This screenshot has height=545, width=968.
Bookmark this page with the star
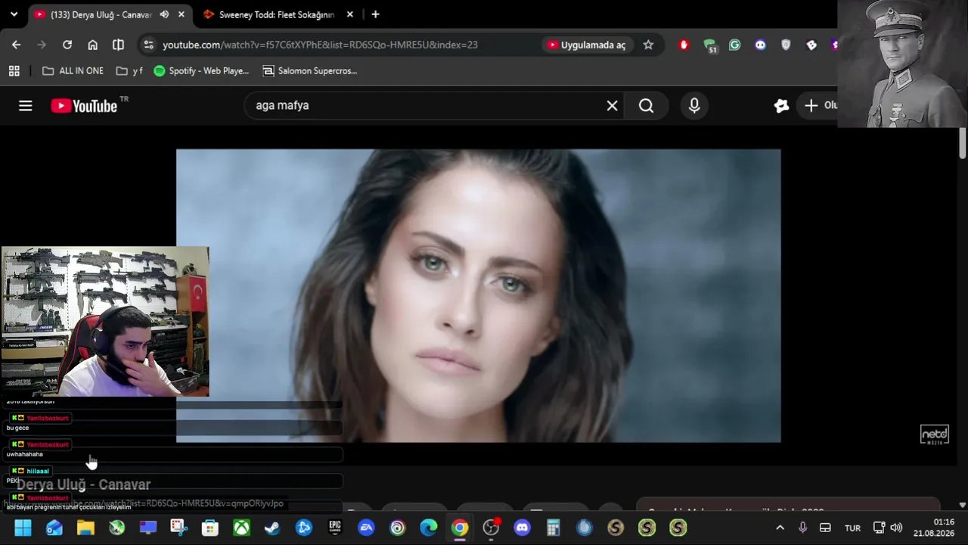pyautogui.click(x=648, y=45)
